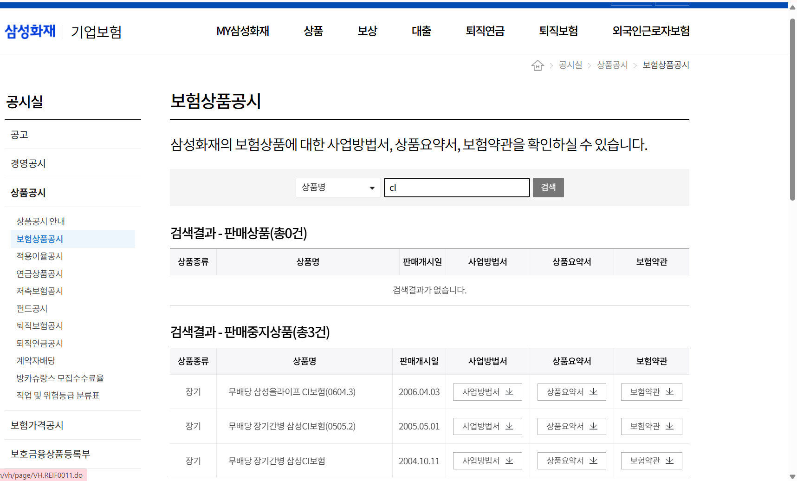This screenshot has height=481, width=797.
Task: Click the search keyword input field
Action: (x=457, y=188)
